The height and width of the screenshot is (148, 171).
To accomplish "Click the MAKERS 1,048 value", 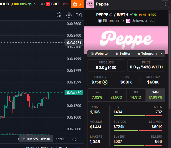I will [x=95, y=142].
